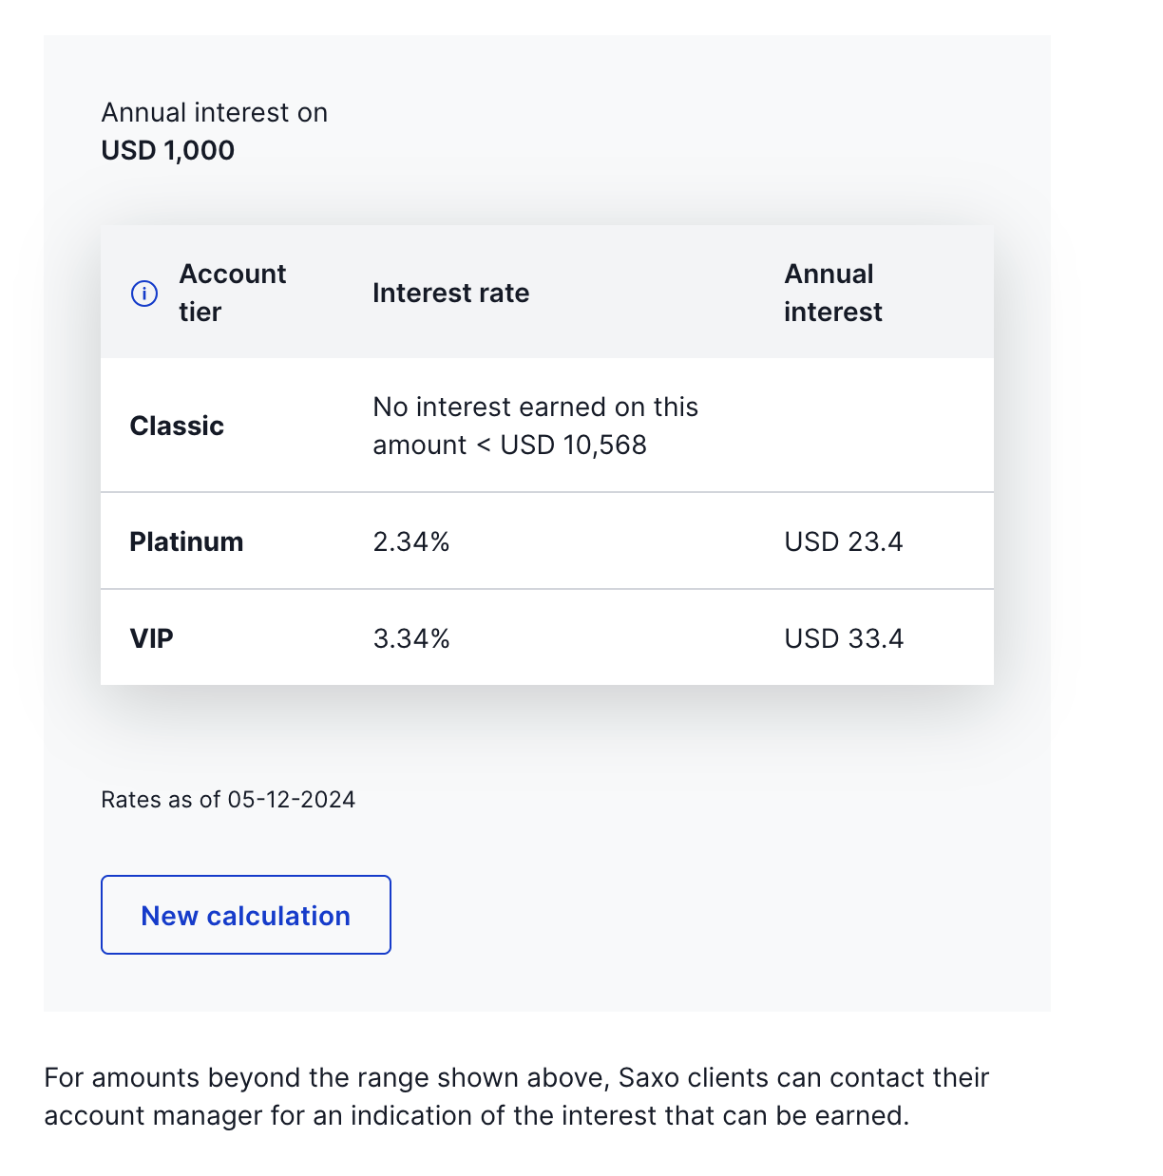Click the Interest rate column header

450,293
